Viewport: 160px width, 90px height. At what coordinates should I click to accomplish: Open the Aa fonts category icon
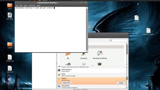(x=84, y=64)
